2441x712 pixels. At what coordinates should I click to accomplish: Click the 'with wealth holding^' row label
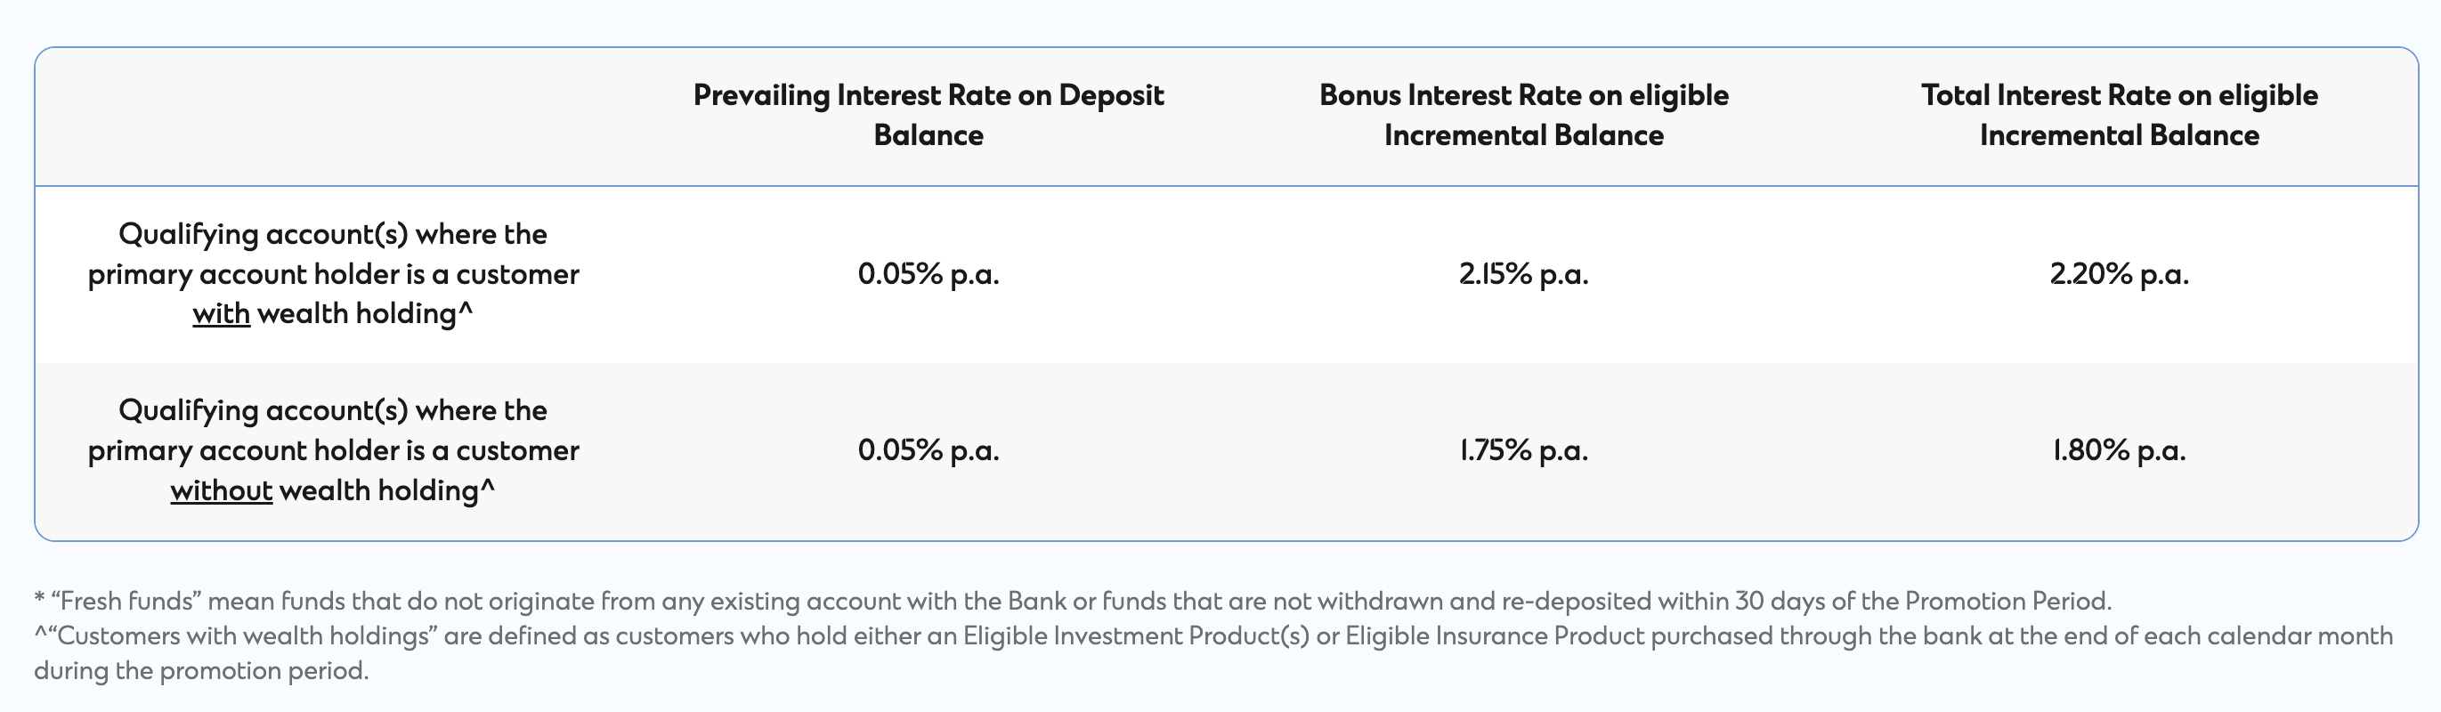coord(333,275)
